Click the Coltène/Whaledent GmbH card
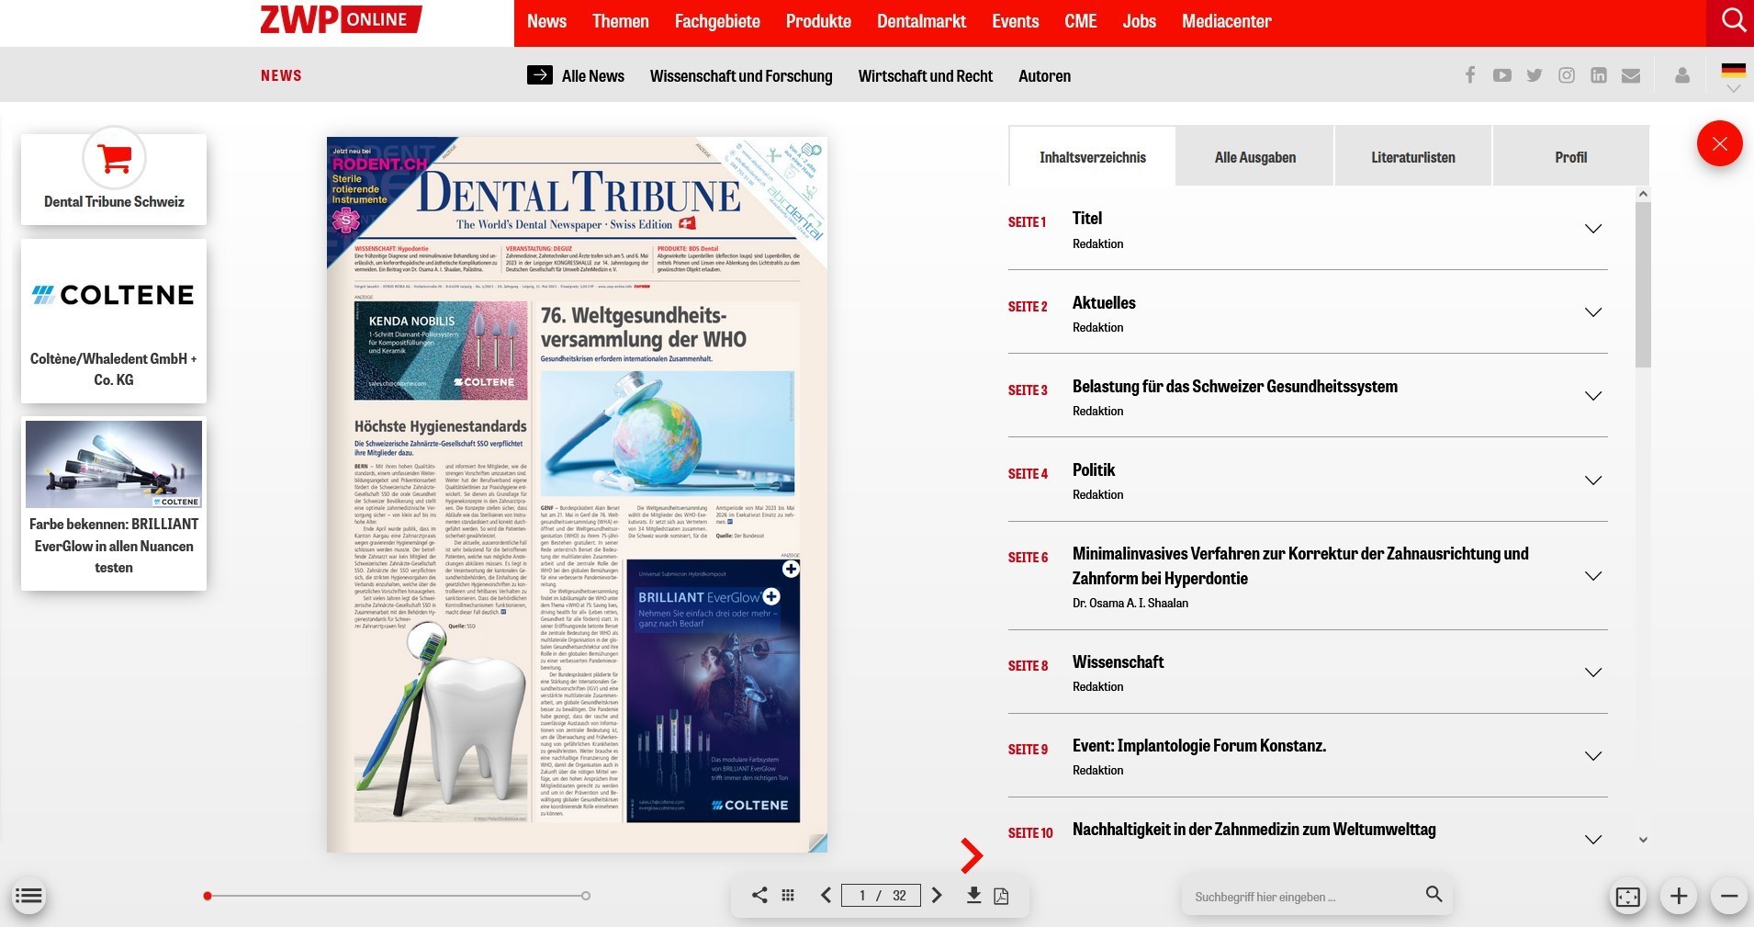 click(x=114, y=321)
